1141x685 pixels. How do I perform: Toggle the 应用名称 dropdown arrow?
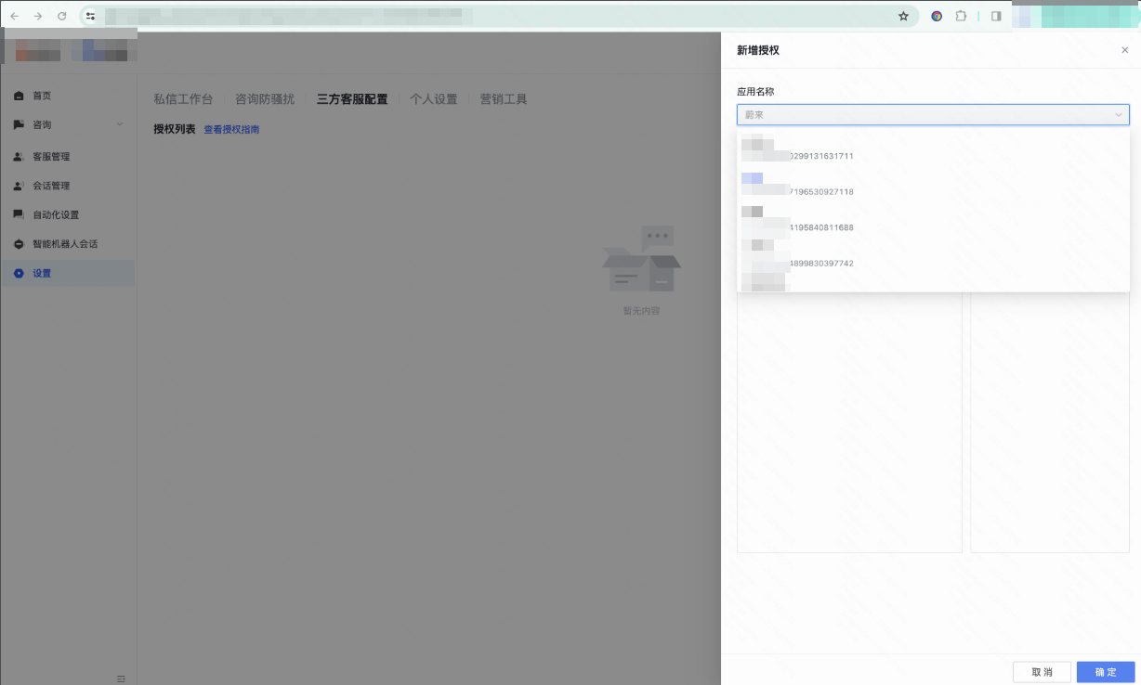(x=1118, y=115)
